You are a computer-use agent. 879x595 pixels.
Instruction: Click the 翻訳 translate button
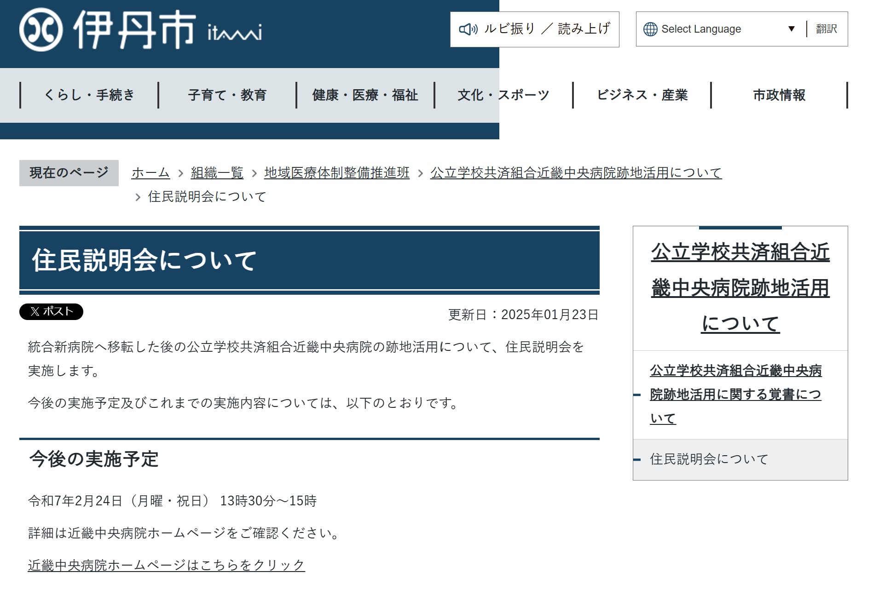coord(827,29)
